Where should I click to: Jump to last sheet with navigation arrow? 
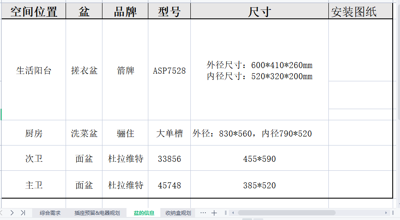click(23, 213)
